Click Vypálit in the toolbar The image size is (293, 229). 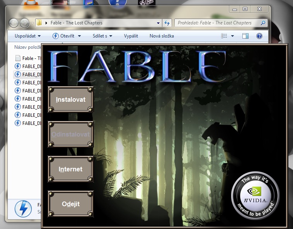[x=131, y=36]
